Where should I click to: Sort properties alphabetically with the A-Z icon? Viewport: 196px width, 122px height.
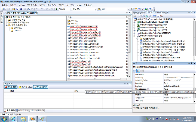pos(138,71)
